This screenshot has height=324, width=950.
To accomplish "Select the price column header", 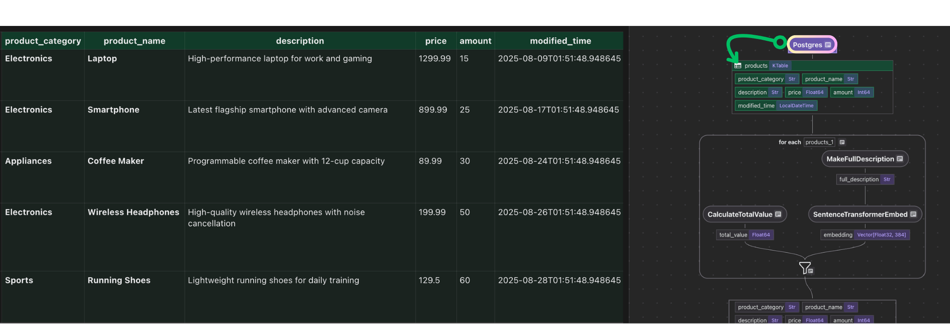I will (x=435, y=41).
